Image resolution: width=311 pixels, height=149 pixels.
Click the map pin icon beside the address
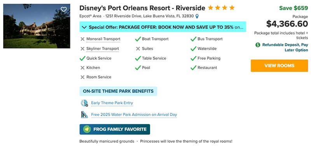197,16
